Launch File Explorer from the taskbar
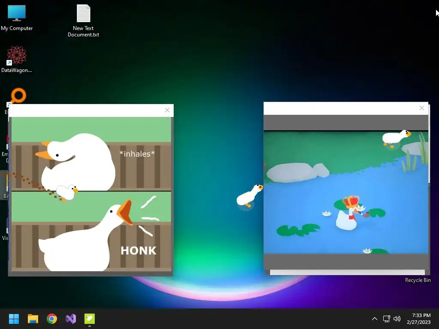Screen dimensions: 439x329 33,319
